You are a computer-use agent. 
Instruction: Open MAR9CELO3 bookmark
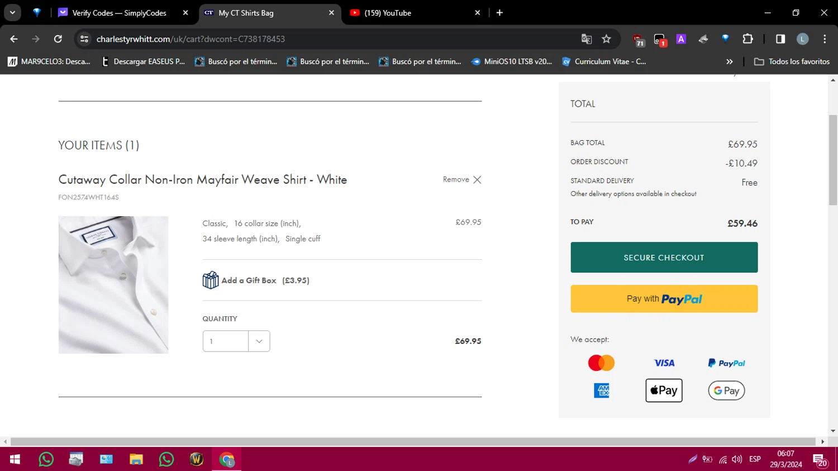point(49,61)
